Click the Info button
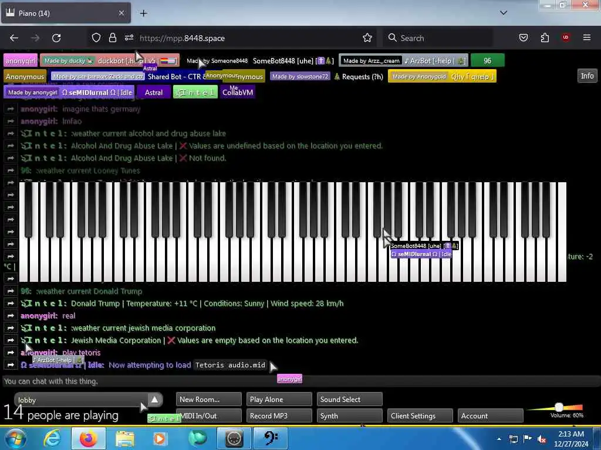 click(587, 76)
